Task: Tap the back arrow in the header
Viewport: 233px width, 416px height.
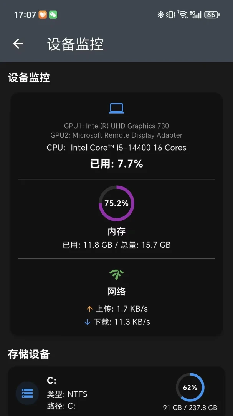Action: point(18,44)
